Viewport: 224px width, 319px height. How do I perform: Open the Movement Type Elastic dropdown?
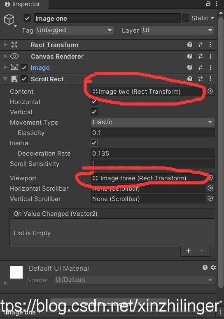tap(152, 122)
